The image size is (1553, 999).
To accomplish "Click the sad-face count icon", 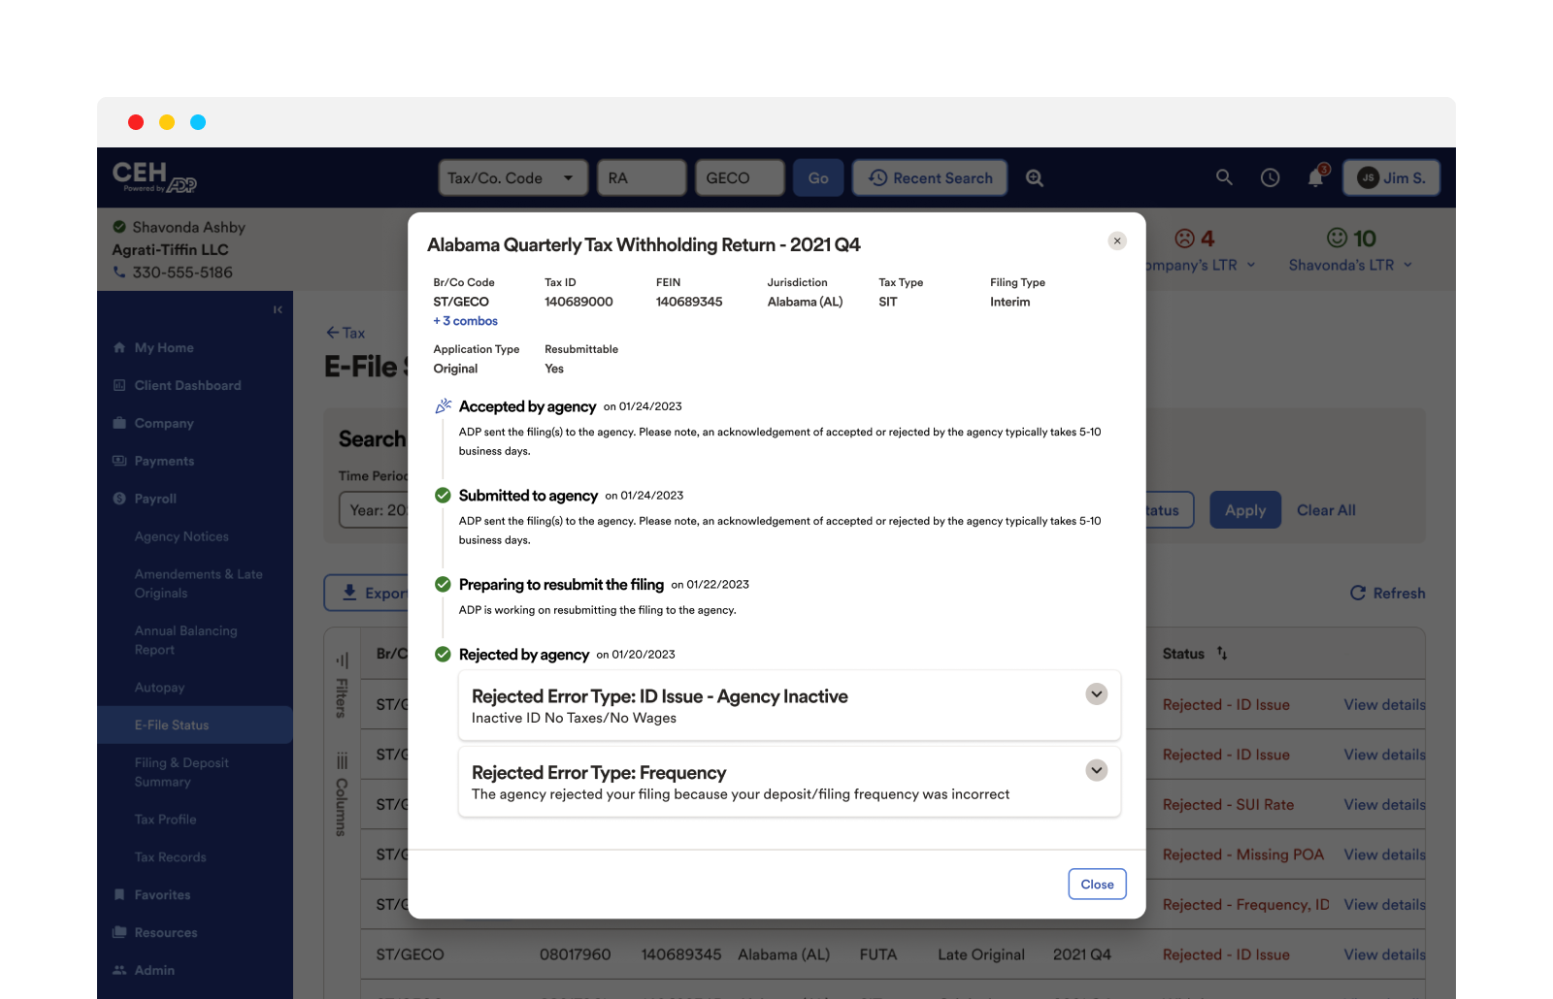I will 1185,239.
